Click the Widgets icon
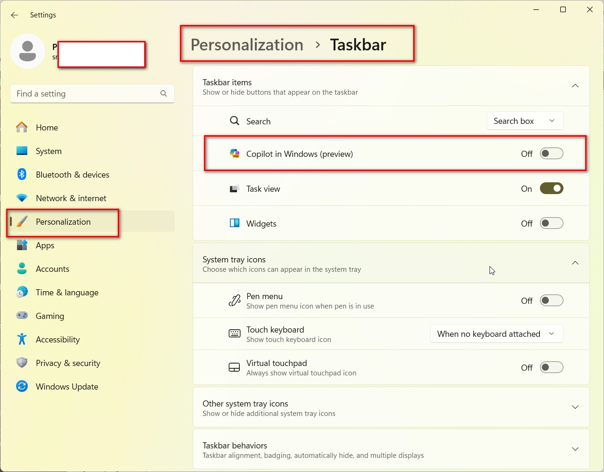 point(234,223)
